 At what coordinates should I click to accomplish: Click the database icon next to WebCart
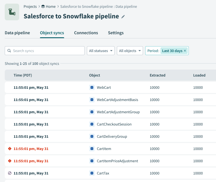pyautogui.click(x=92, y=87)
